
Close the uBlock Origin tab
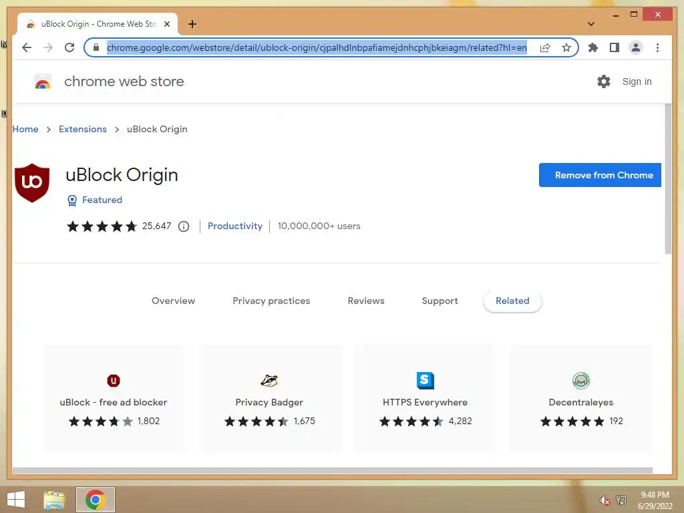(x=166, y=24)
